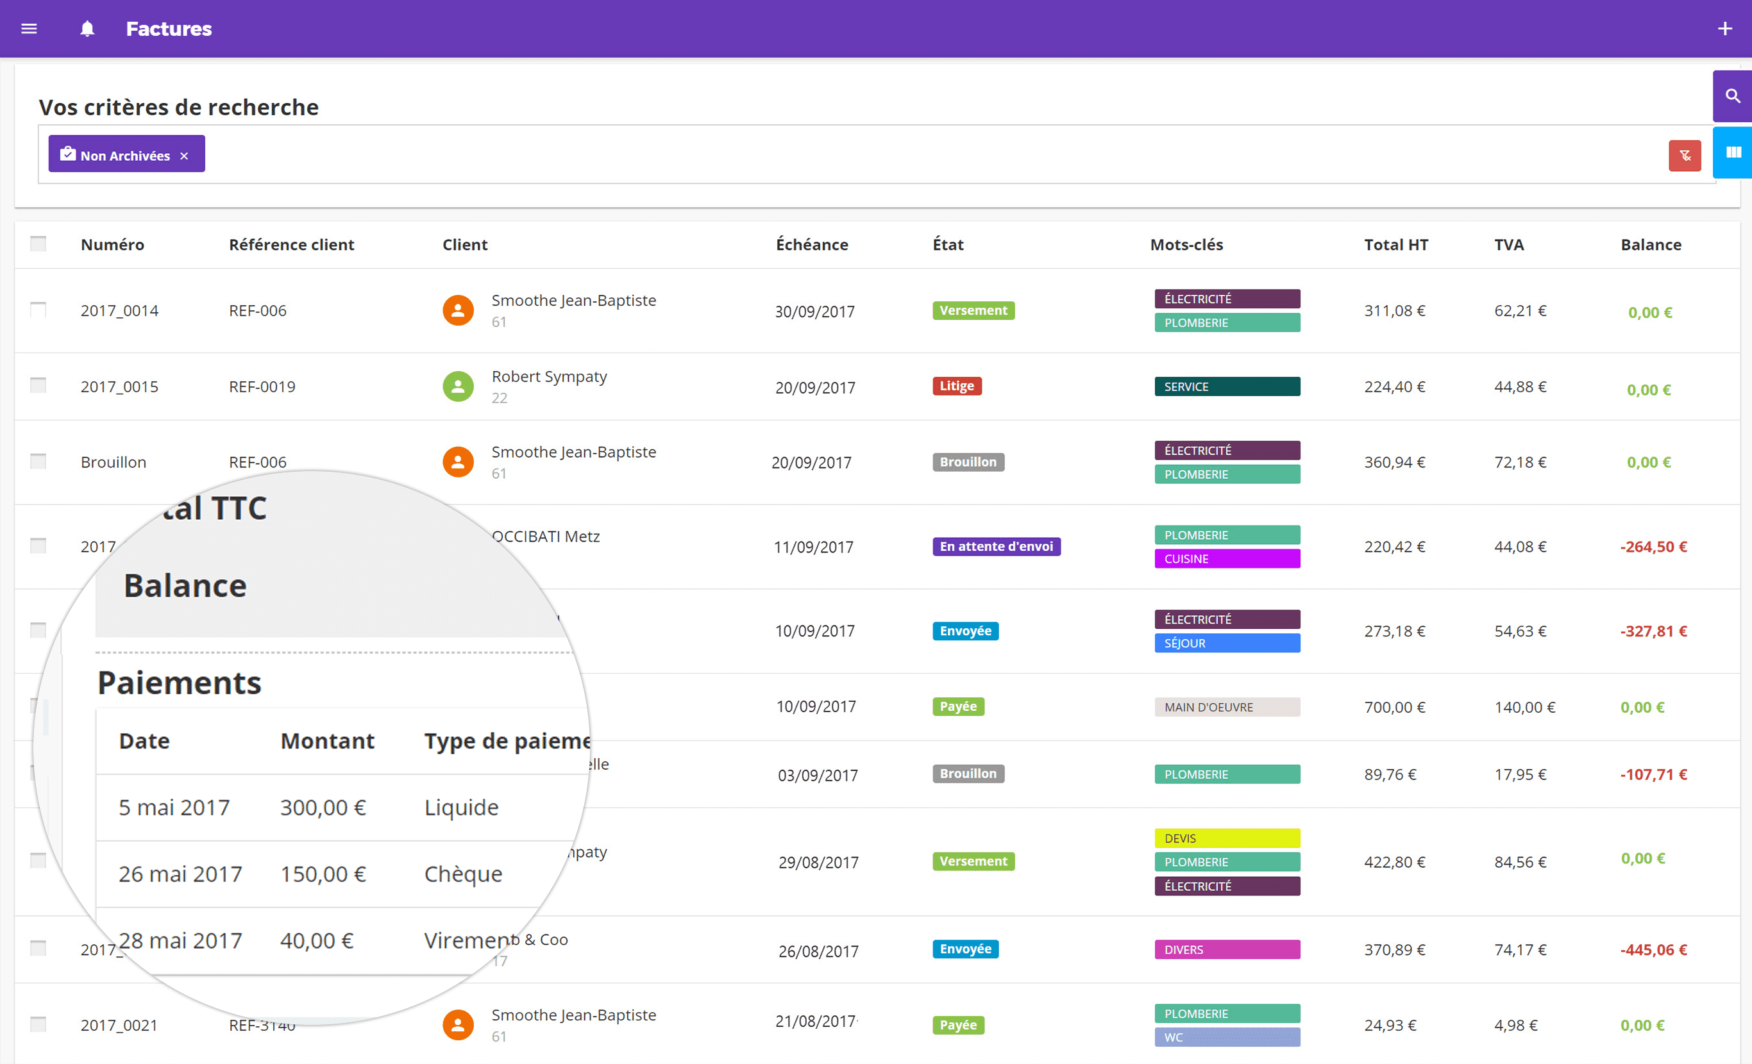Click client avatar for invoice 2017_0021
This screenshot has width=1752, height=1064.
458,1025
